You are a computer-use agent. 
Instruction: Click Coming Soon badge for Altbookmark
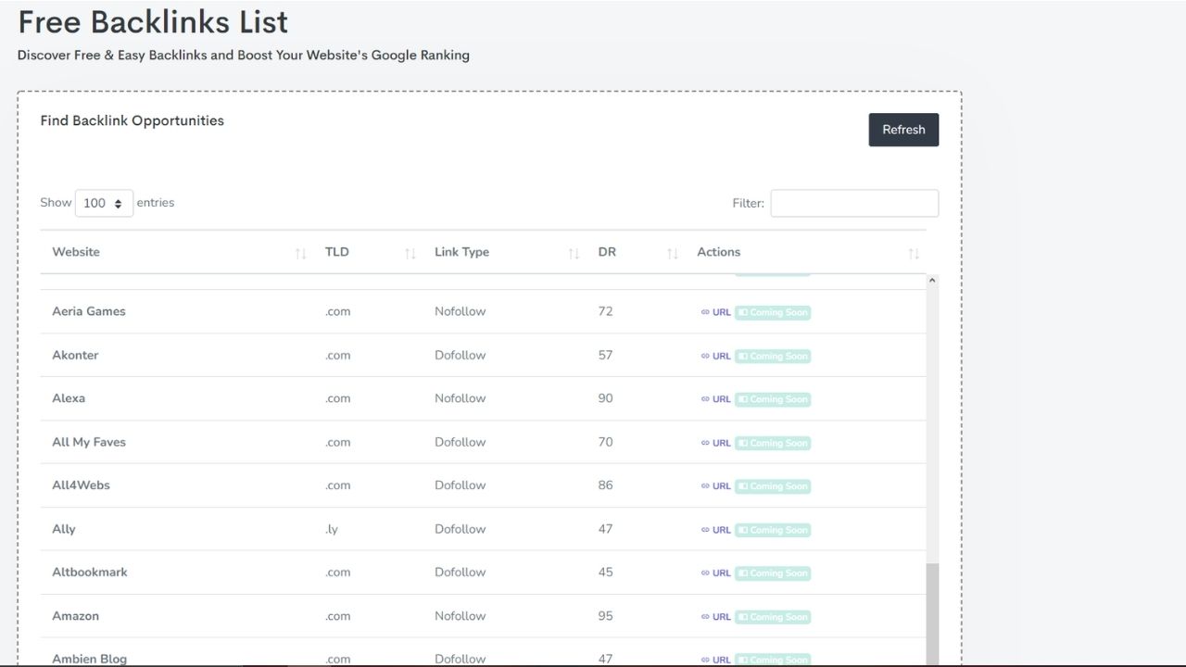[x=773, y=573]
